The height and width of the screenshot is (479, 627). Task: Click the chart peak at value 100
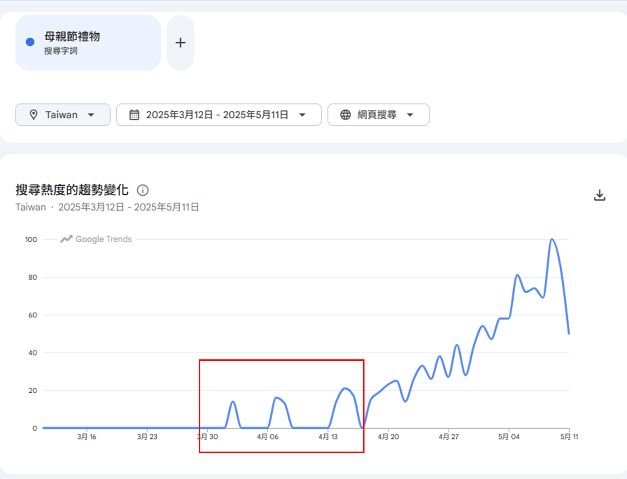[552, 239]
